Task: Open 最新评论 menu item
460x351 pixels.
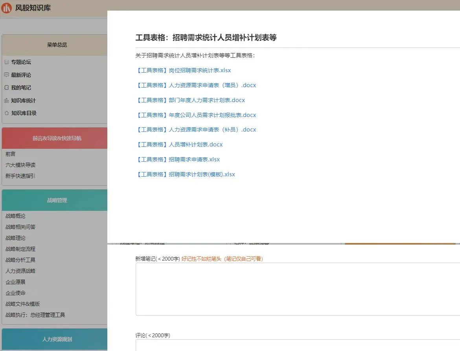Action: pos(21,75)
